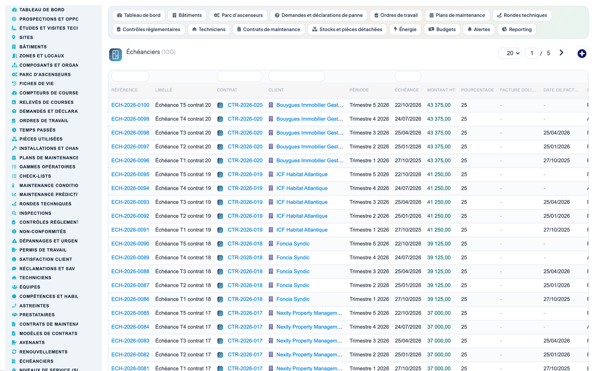The image size is (600, 371).
Task: Click the Parc d'ascenseurs gears icon in sidebar
Action: (14, 75)
